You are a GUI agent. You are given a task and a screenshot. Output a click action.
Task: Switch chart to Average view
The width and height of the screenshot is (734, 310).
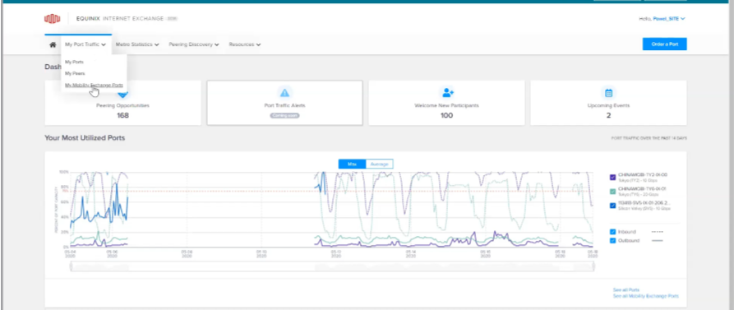[379, 164]
